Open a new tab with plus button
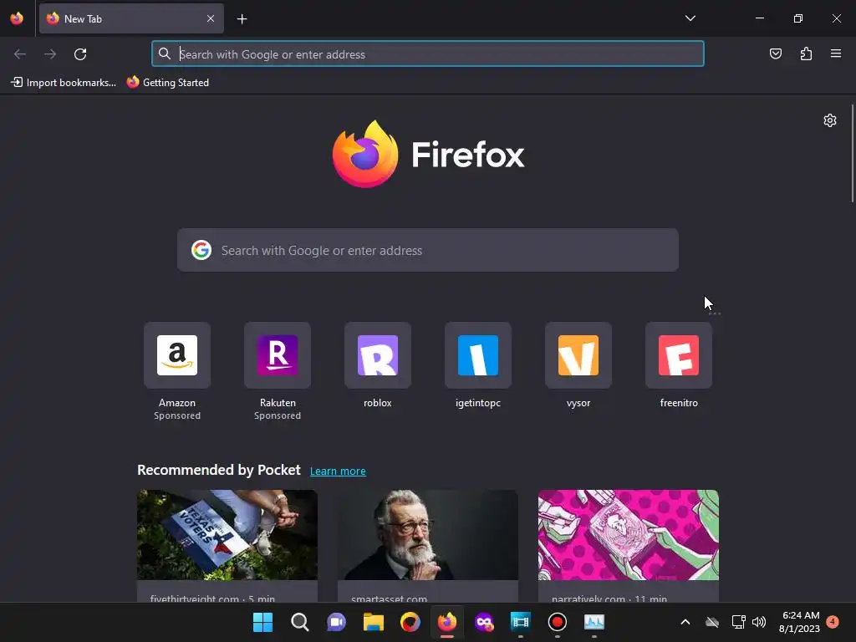The width and height of the screenshot is (856, 642). pyautogui.click(x=242, y=19)
